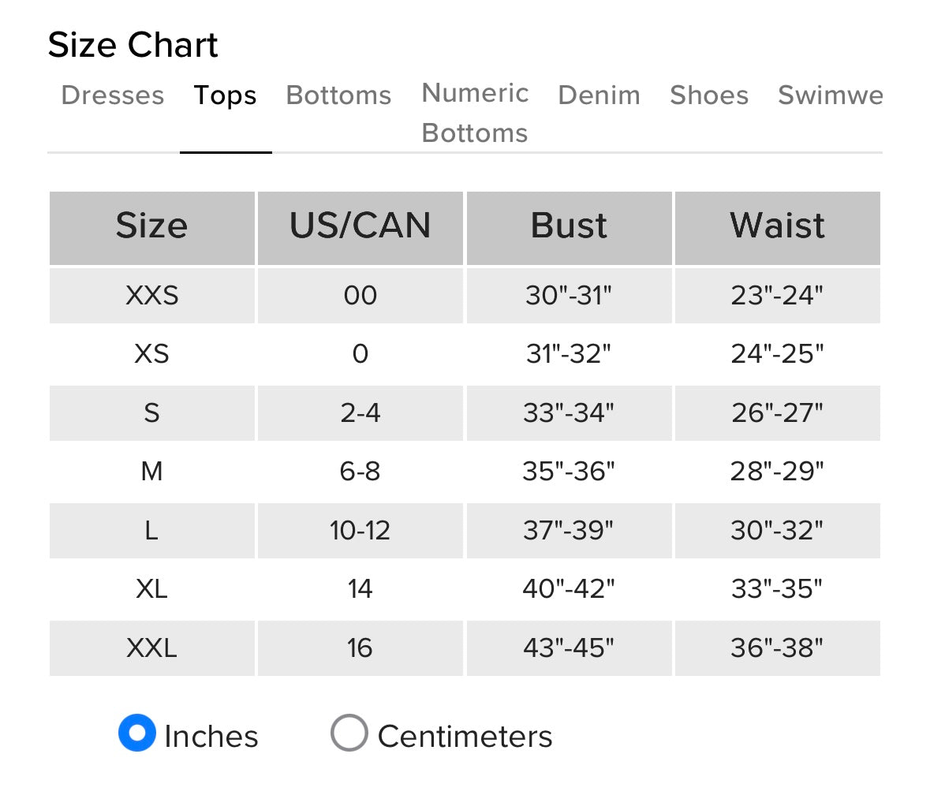930x795 pixels.
Task: Click the Size Chart heading
Action: tap(133, 44)
